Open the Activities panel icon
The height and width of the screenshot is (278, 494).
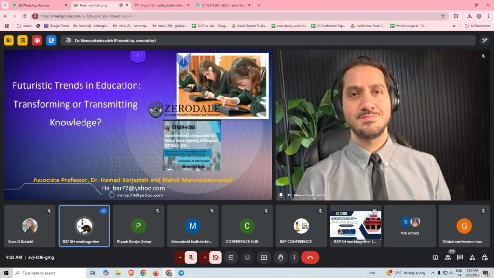472,257
